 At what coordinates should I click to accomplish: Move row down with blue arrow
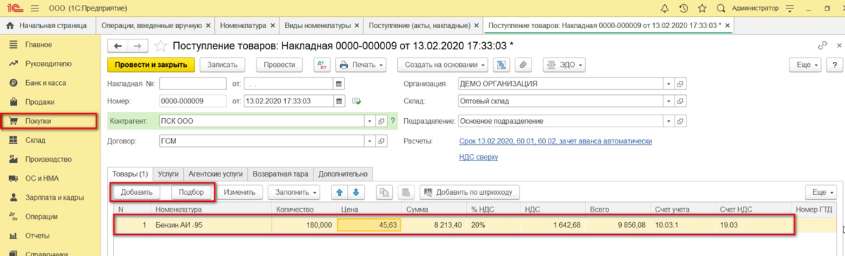point(356,191)
